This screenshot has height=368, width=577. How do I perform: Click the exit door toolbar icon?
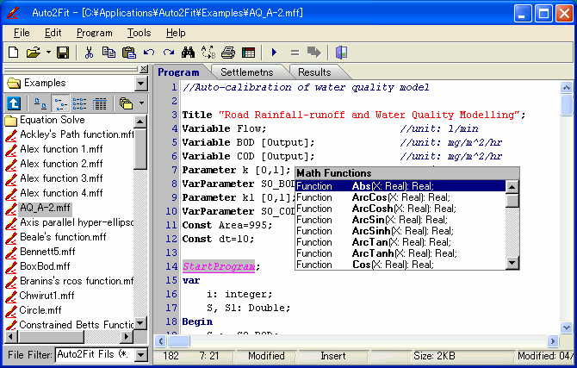pyautogui.click(x=341, y=53)
